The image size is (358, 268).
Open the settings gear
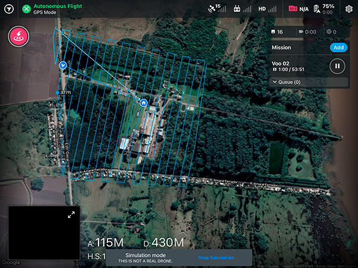[348, 9]
